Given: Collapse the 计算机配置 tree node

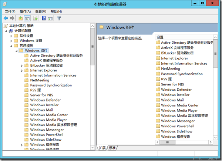Looking at the screenshot, I should point(6,31).
